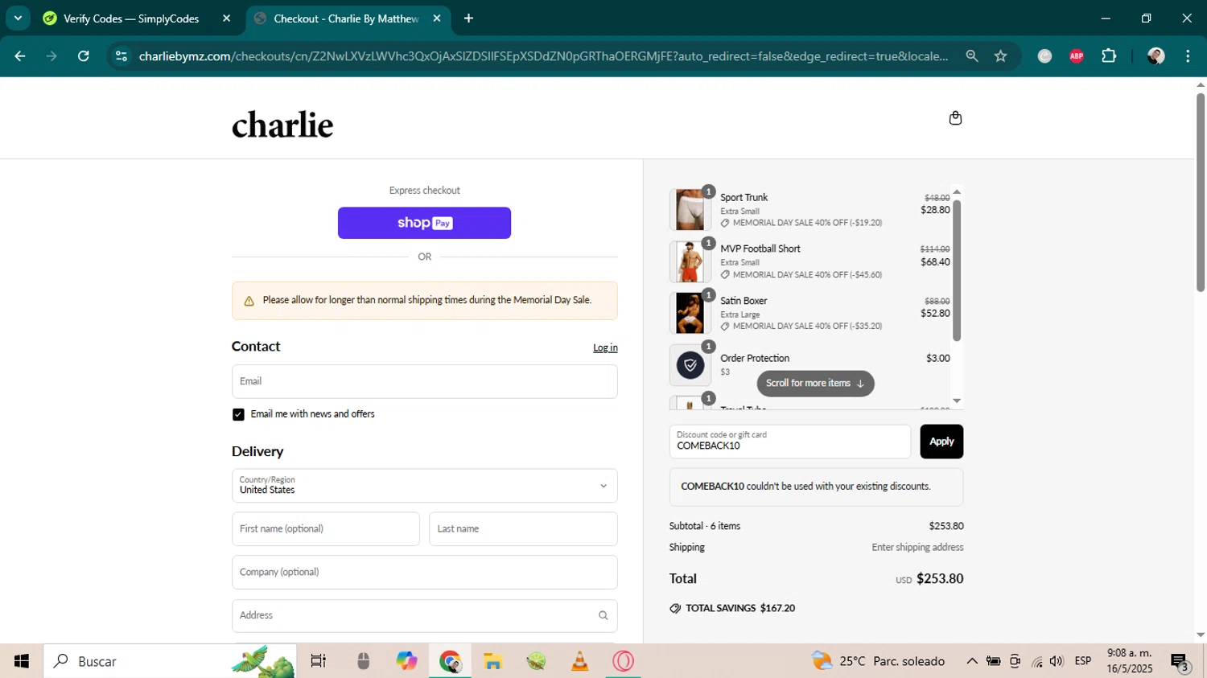Viewport: 1207px width, 678px height.
Task: Click the Address field
Action: (425, 615)
